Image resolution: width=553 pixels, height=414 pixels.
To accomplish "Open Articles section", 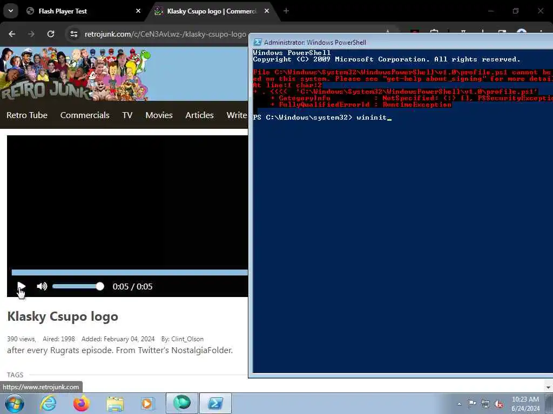I will click(x=200, y=115).
